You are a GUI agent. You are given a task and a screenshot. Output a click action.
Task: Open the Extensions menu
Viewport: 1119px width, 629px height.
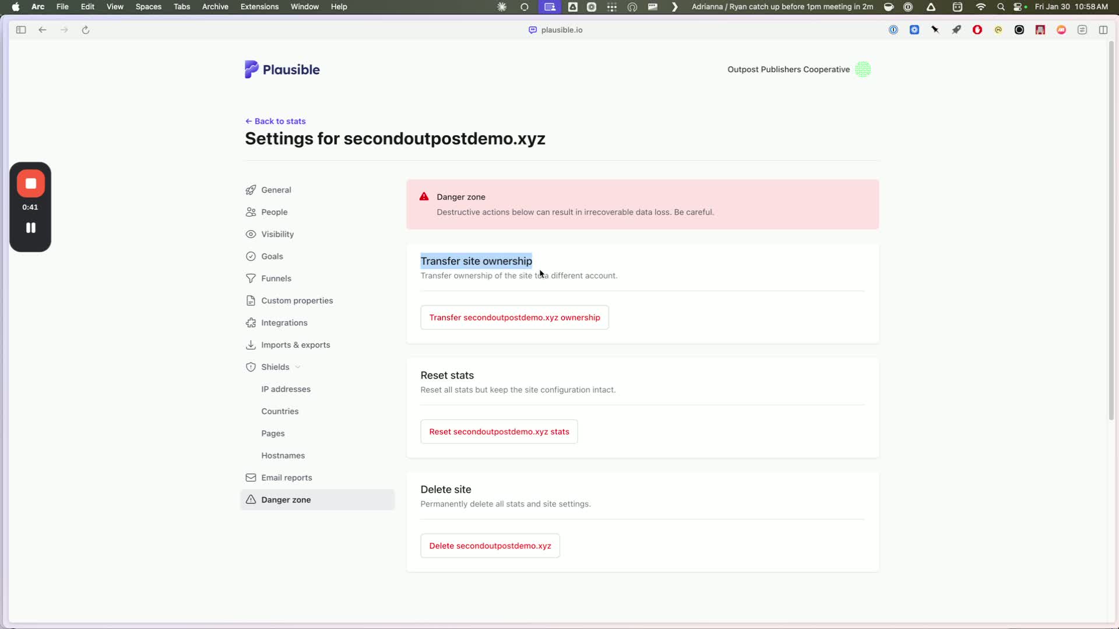(259, 6)
